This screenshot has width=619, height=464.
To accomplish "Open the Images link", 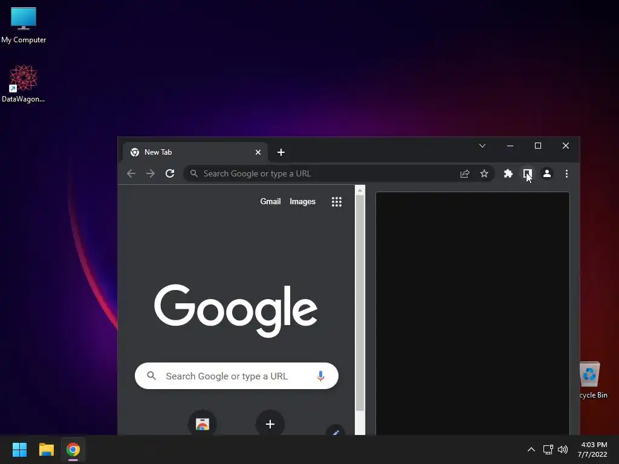I will coord(302,201).
